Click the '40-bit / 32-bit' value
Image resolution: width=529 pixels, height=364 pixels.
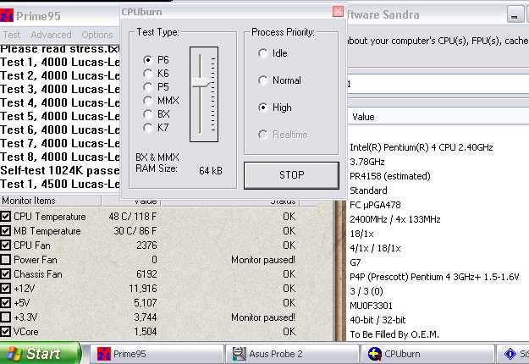pyautogui.click(x=377, y=320)
